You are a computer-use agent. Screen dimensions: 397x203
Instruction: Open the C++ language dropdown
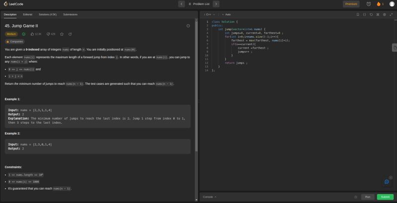point(209,14)
